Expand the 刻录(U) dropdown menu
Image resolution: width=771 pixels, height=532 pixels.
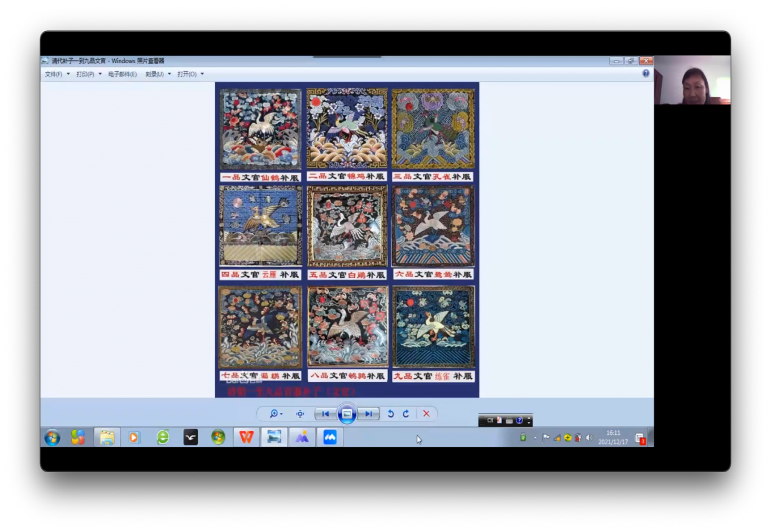tap(158, 74)
